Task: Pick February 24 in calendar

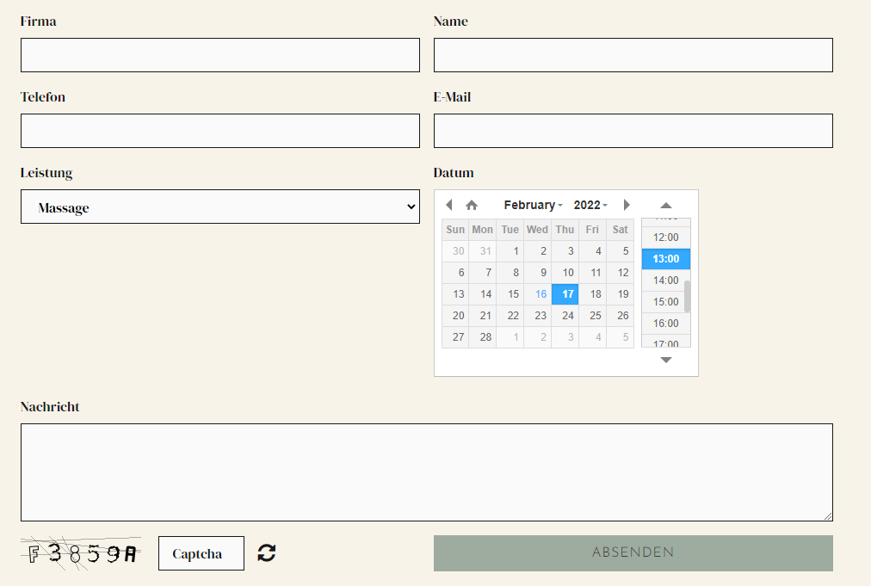Action: click(565, 316)
